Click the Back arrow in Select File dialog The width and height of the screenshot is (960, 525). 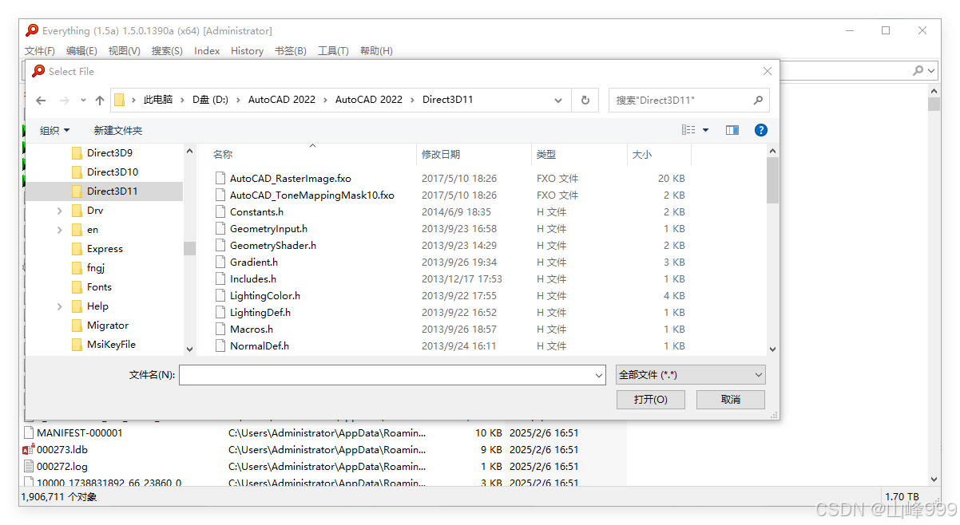click(42, 101)
